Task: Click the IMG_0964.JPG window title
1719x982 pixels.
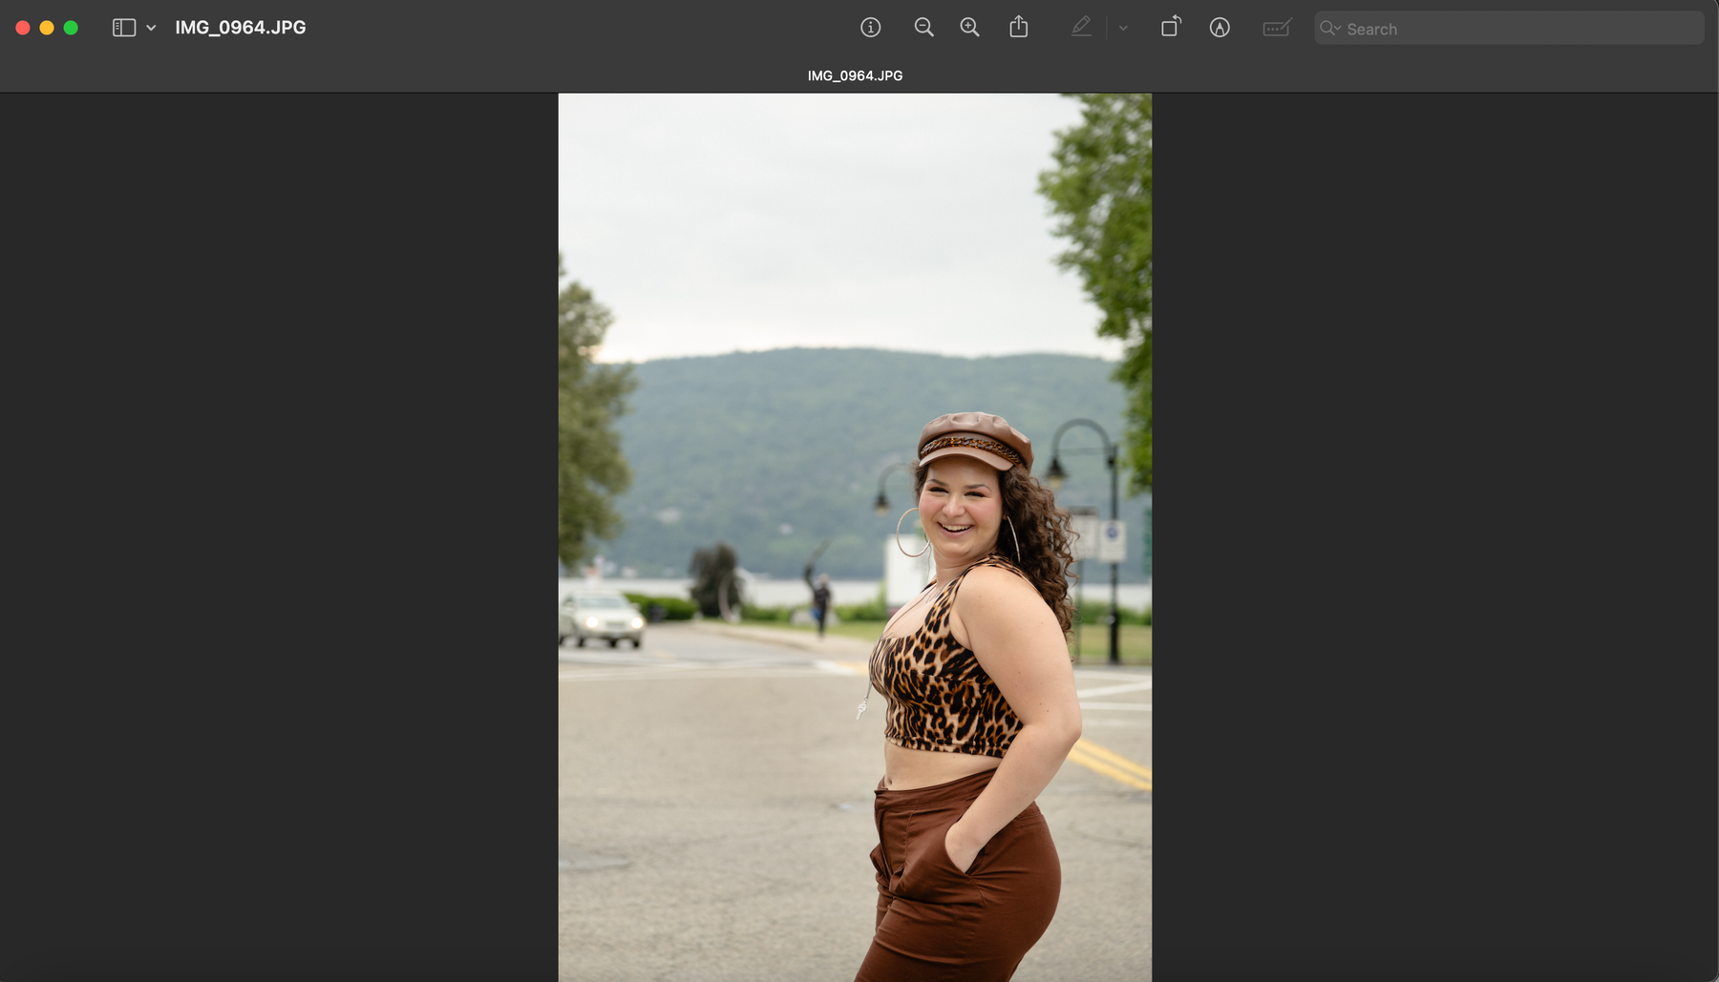Action: [241, 28]
